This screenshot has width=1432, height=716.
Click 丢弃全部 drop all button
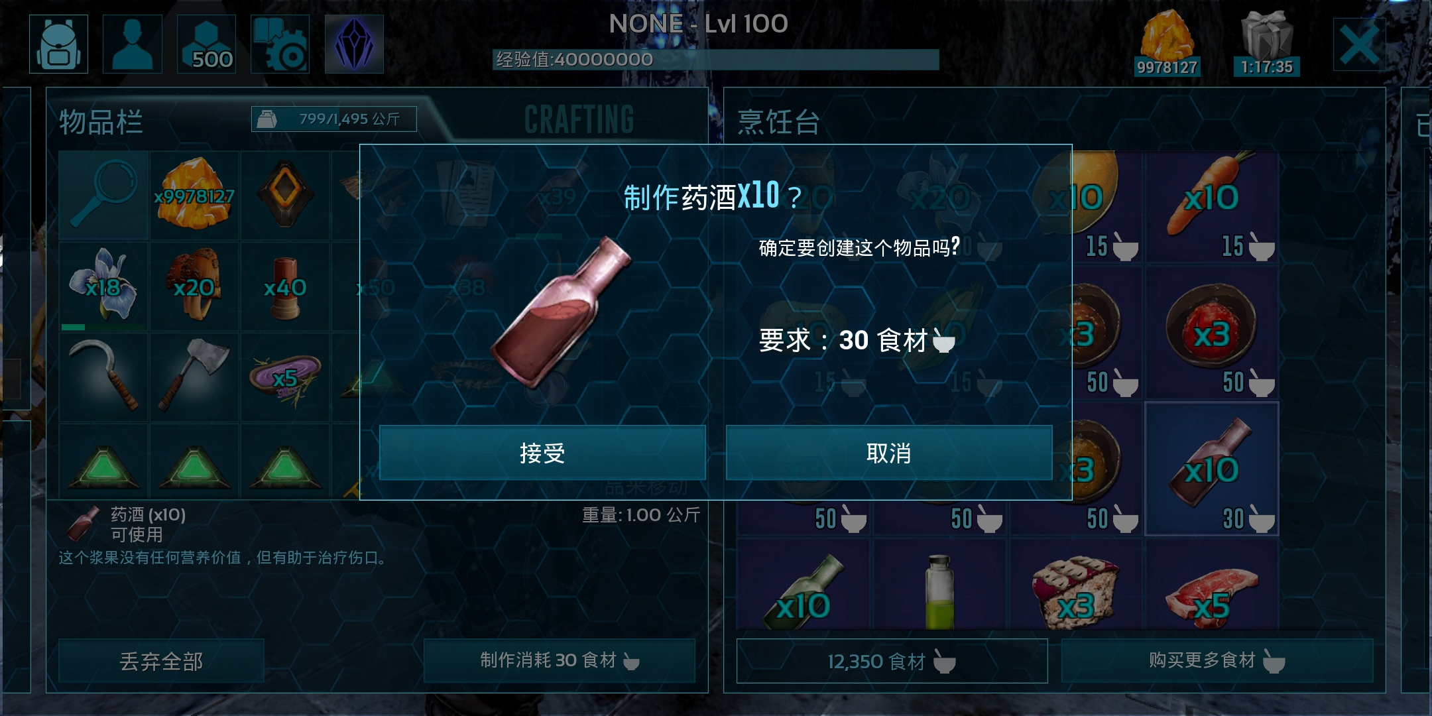pyautogui.click(x=161, y=661)
